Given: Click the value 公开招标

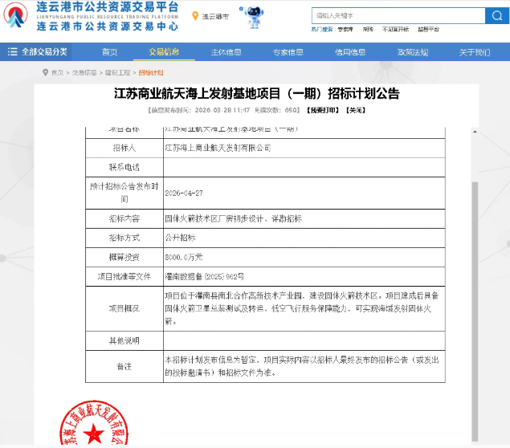Looking at the screenshot, I should point(180,238).
